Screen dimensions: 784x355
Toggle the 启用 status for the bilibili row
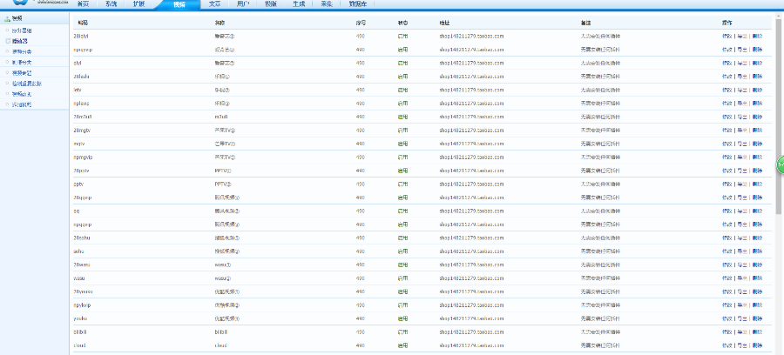(402, 332)
